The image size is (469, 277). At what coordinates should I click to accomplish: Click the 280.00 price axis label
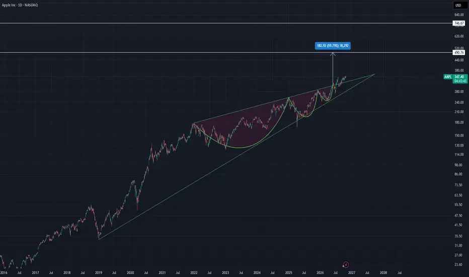pos(459,92)
